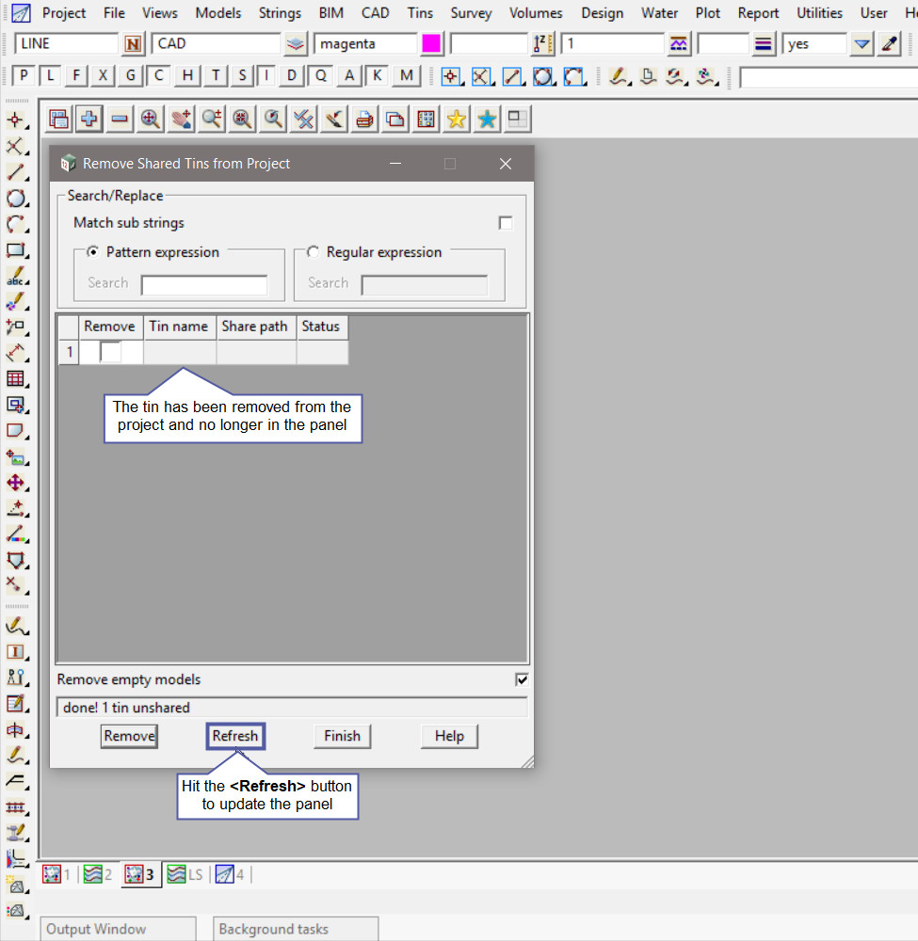Click the name field showing LINE

point(66,44)
